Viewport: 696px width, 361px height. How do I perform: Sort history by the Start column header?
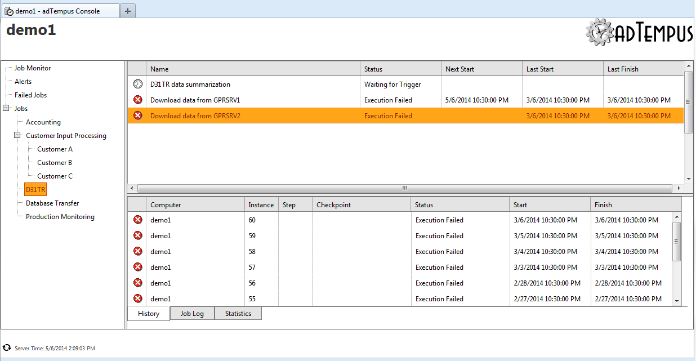point(550,205)
